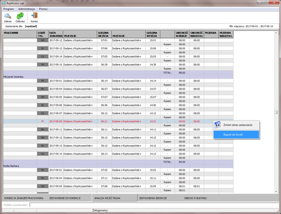
Task: Open the Obecni w budynku tab
Action: pyautogui.click(x=195, y=198)
